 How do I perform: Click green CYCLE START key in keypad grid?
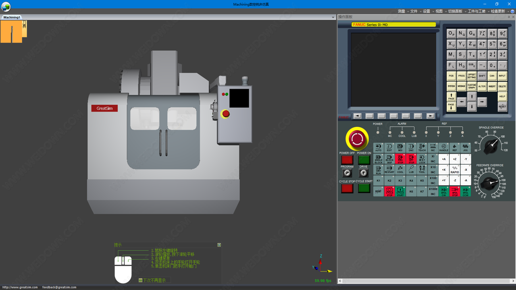click(x=400, y=191)
